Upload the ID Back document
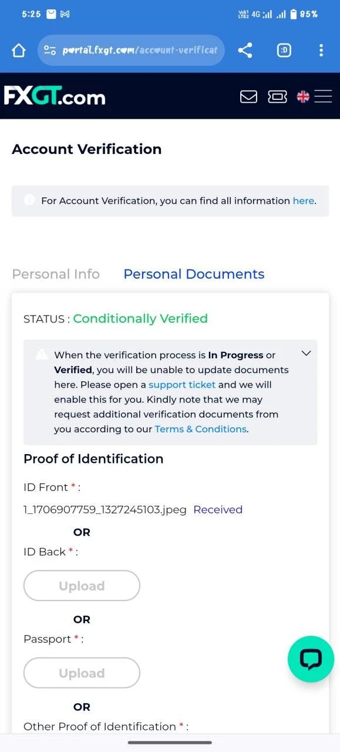This screenshot has height=752, width=340. pos(82,586)
